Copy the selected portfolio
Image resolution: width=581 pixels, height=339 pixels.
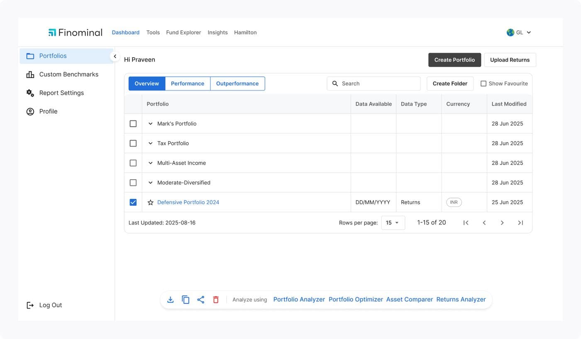[x=186, y=300]
